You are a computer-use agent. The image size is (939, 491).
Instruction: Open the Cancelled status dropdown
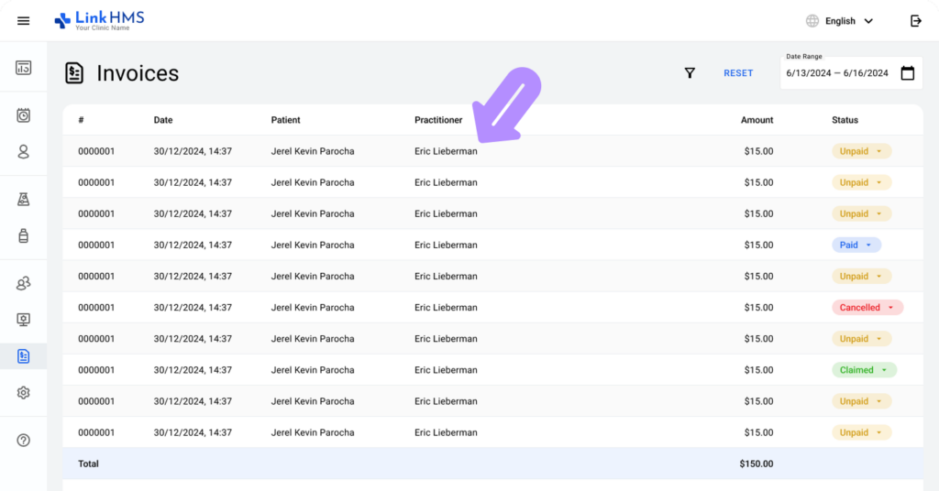point(867,308)
